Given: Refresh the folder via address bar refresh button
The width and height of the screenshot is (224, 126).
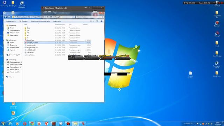Looking at the screenshot, I should tap(73, 17).
